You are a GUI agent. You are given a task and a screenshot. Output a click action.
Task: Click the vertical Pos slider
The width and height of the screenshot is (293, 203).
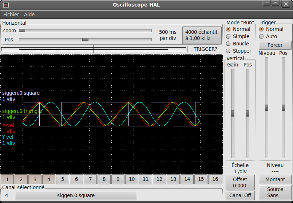[248, 114]
